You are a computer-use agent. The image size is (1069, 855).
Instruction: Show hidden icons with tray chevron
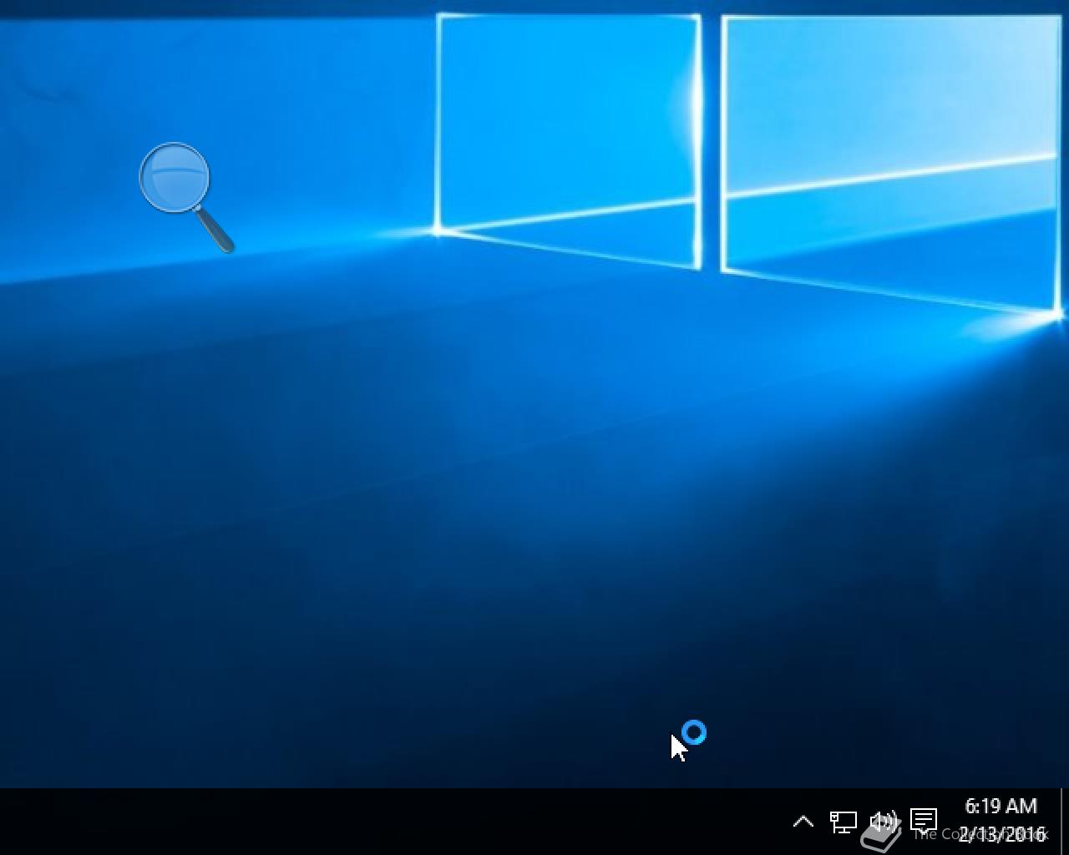(x=803, y=822)
